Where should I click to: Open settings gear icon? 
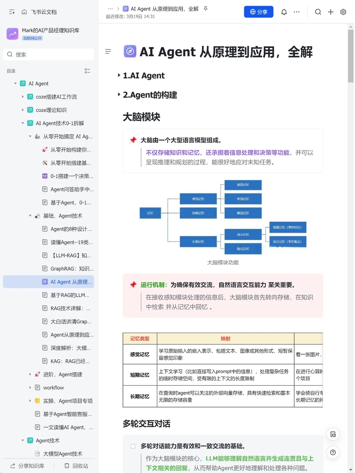tap(343, 12)
